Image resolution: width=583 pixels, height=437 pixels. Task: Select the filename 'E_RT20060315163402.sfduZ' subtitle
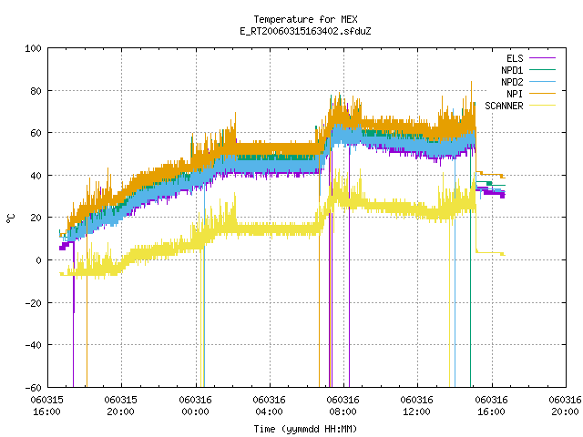click(x=305, y=31)
